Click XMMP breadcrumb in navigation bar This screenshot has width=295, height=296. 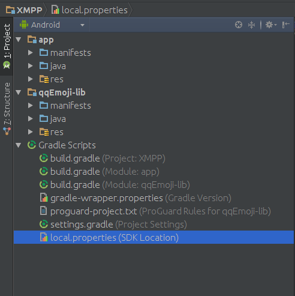pyautogui.click(x=24, y=10)
